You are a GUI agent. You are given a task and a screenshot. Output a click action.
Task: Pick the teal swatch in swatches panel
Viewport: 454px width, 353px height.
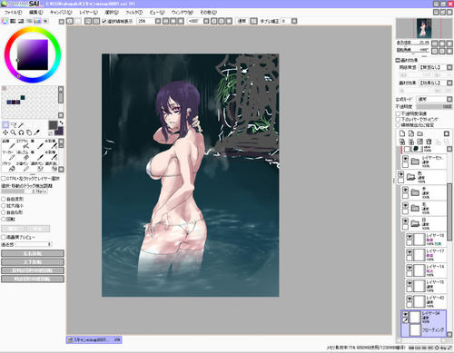click(x=23, y=97)
